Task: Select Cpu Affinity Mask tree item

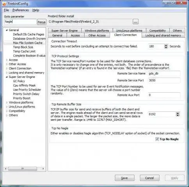Action: (24, 85)
